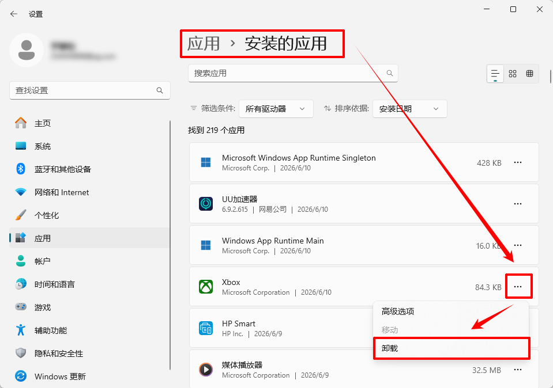553x388 pixels.
Task: Open 网络和 Internet settings
Action: click(90, 192)
